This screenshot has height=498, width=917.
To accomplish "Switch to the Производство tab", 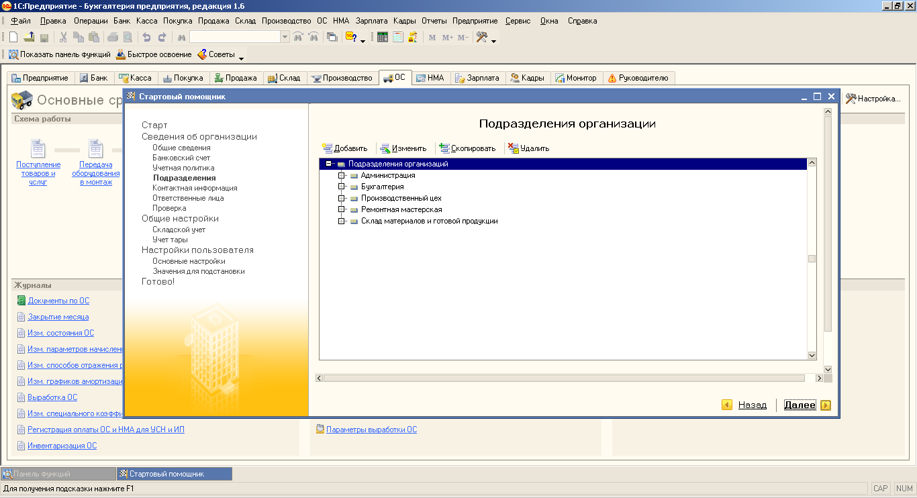I will pyautogui.click(x=342, y=78).
